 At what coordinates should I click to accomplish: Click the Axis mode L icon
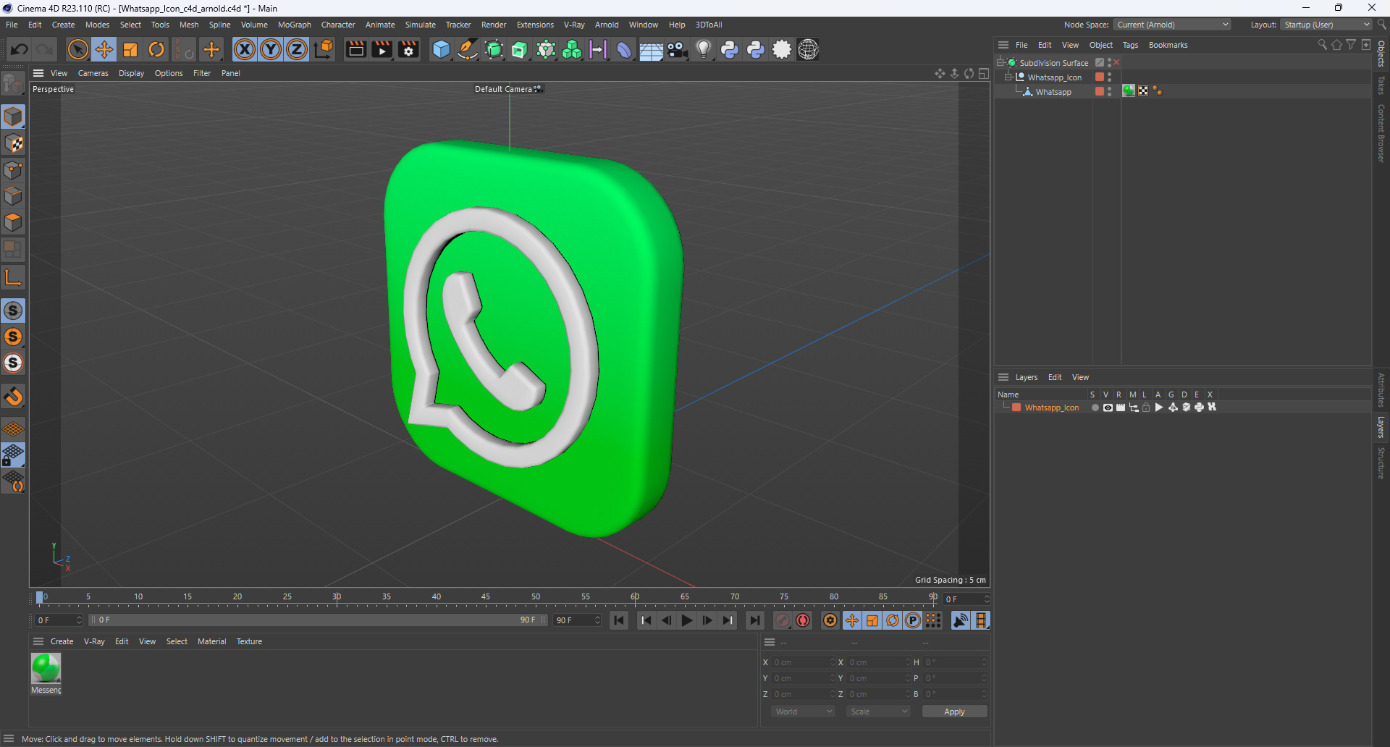[x=13, y=277]
